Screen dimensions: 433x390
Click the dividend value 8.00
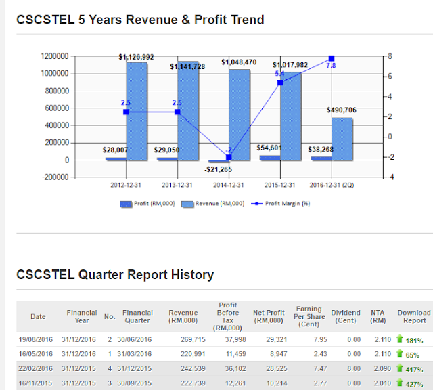[354, 369]
